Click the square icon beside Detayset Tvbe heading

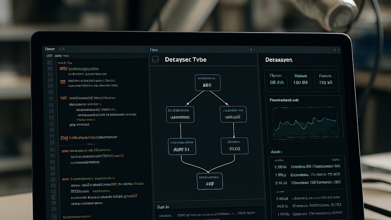(155, 59)
